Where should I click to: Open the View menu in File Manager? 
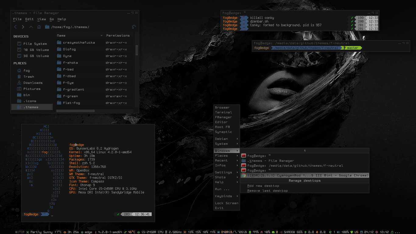[42, 19]
